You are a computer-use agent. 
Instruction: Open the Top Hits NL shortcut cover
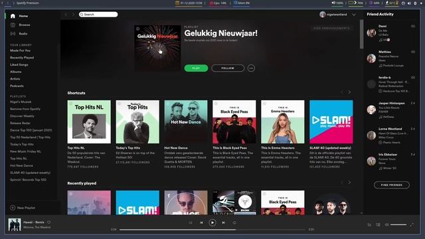pos(89,122)
